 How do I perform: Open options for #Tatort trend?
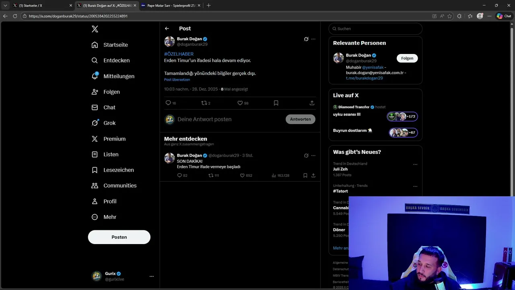(415, 186)
